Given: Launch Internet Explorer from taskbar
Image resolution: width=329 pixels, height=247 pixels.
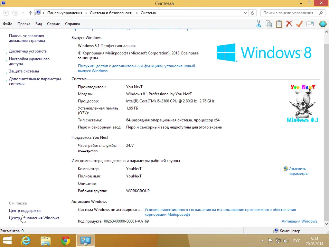Looking at the screenshot, I should point(26,241).
